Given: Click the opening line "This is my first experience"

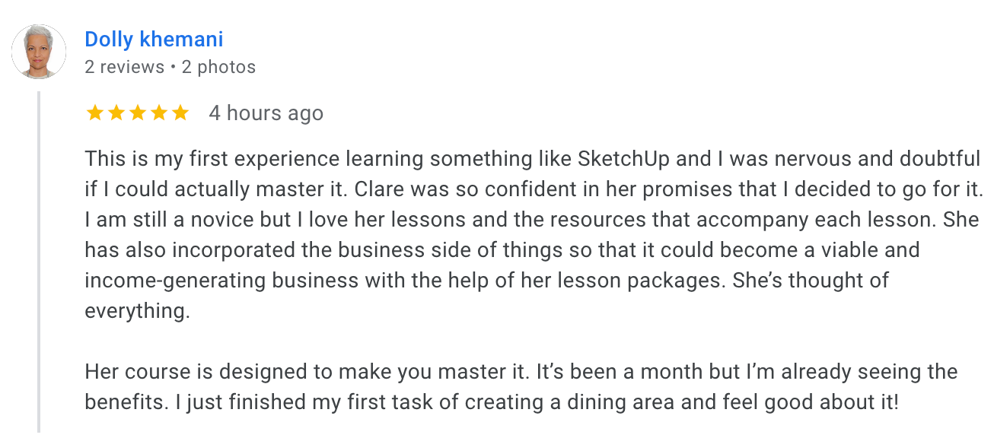Looking at the screenshot, I should coord(213,159).
